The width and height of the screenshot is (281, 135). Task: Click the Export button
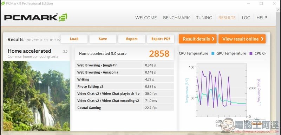(132, 39)
